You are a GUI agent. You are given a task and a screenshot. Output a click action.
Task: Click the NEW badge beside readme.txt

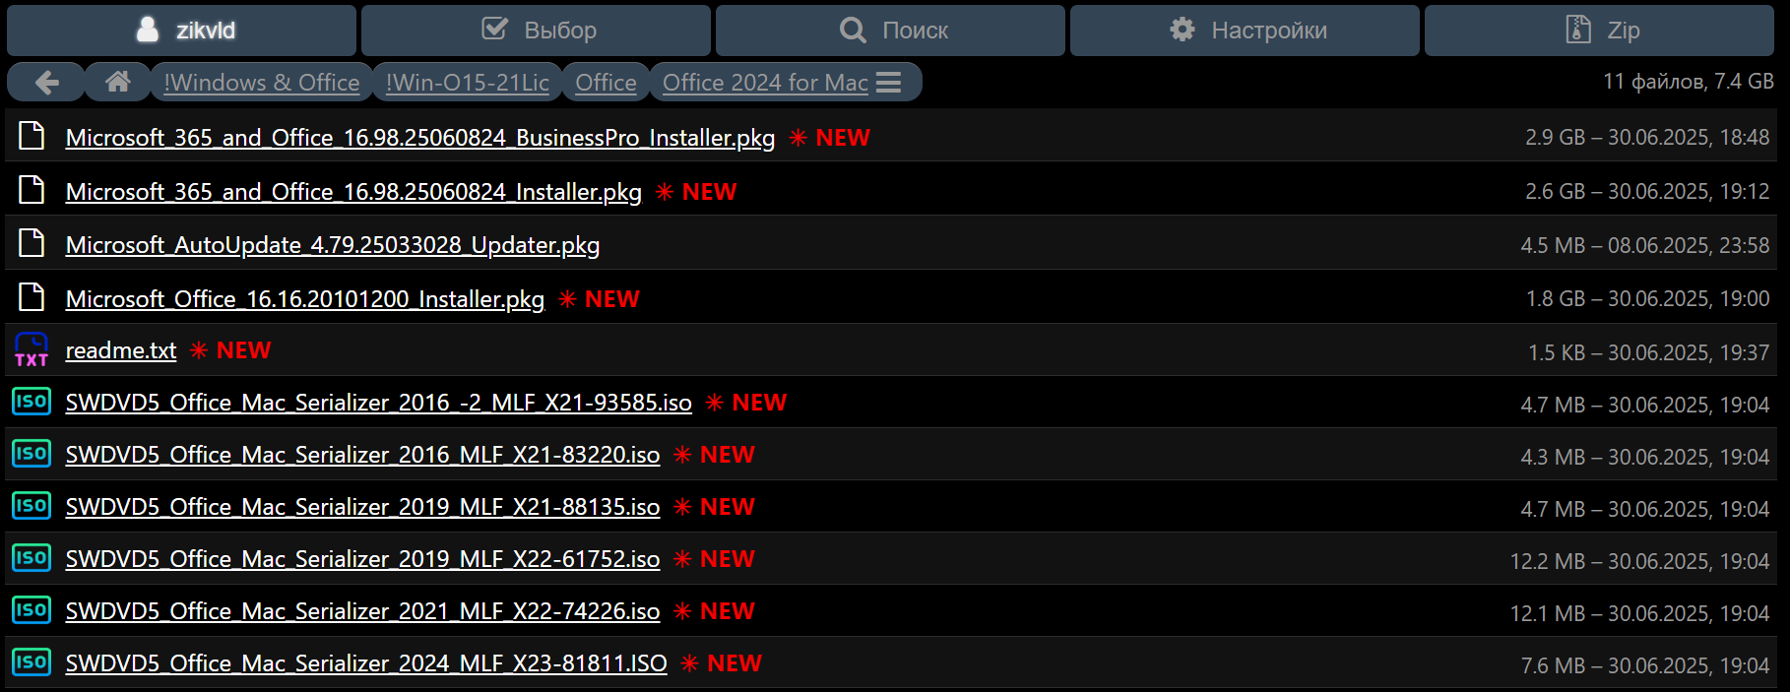[x=230, y=350]
